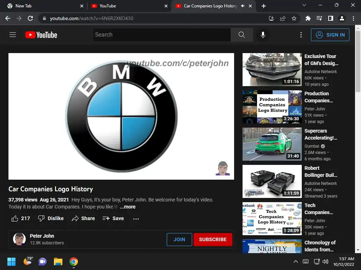
Task: Click the YouTube search field
Action: pyautogui.click(x=161, y=35)
